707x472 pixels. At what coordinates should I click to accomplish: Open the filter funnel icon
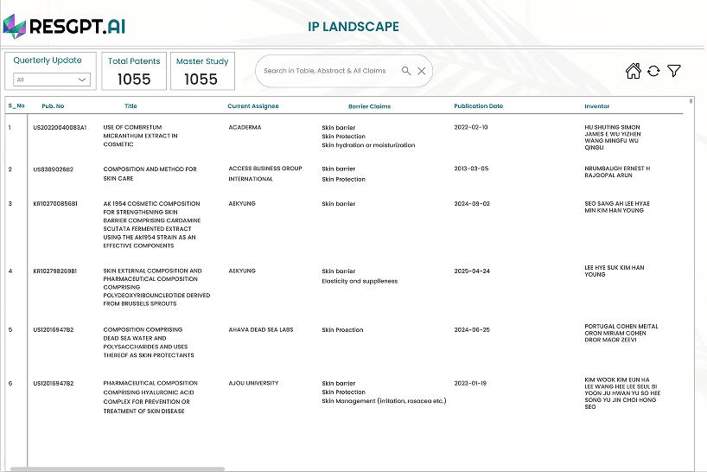click(673, 71)
